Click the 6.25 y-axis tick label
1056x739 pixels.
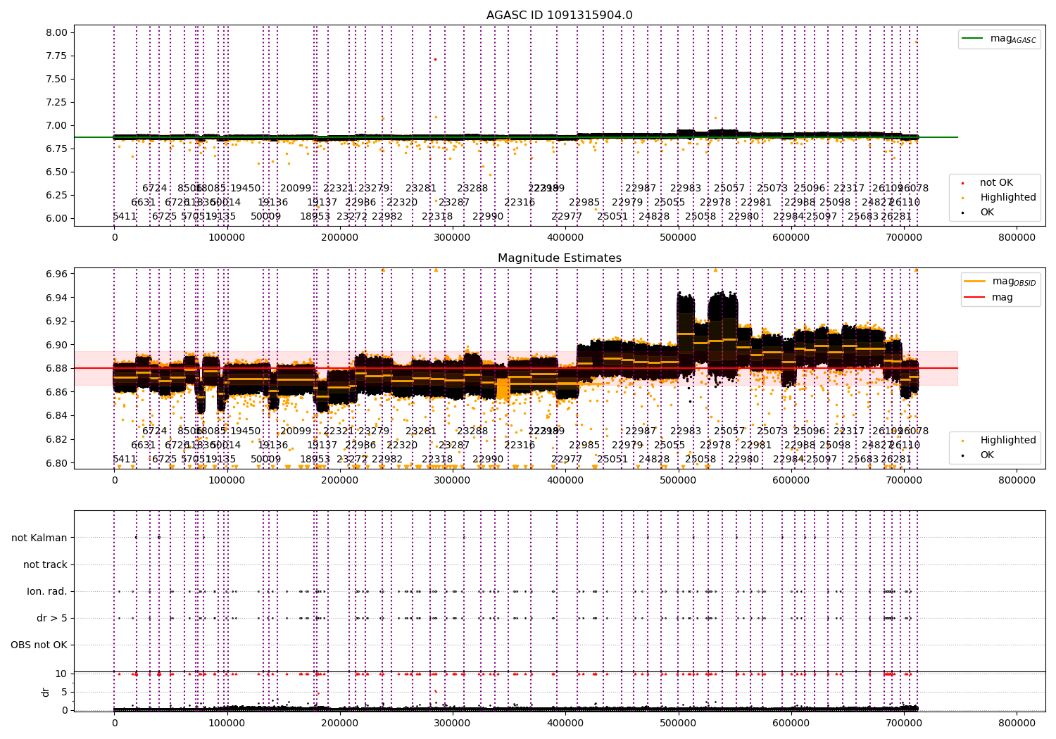57,195
